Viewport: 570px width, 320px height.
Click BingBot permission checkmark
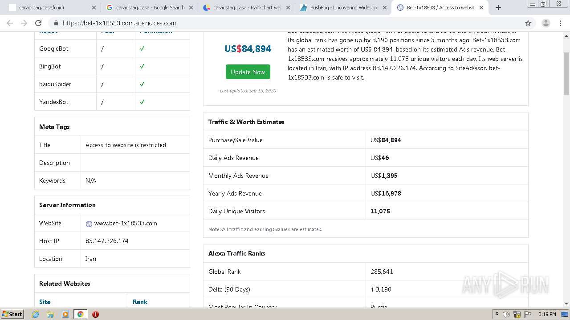click(142, 66)
